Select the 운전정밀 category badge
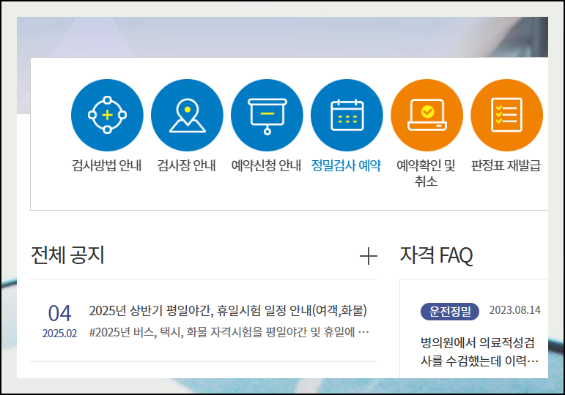Image resolution: width=565 pixels, height=395 pixels. click(450, 311)
